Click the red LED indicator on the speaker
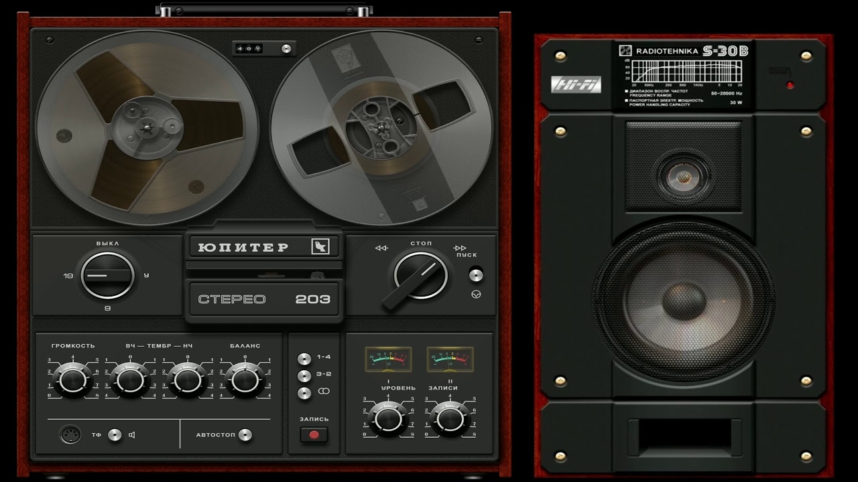 pos(790,85)
